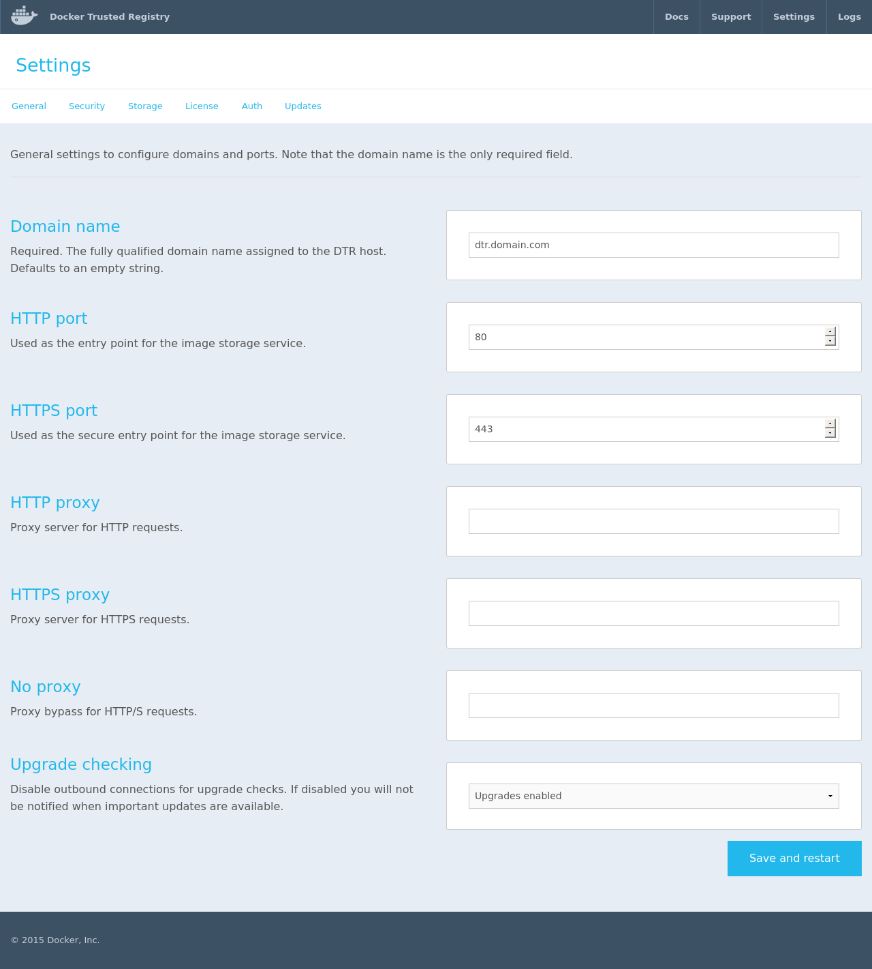Click 'Proxy server for HTTP requests.' text
The image size is (872, 969).
click(x=97, y=527)
